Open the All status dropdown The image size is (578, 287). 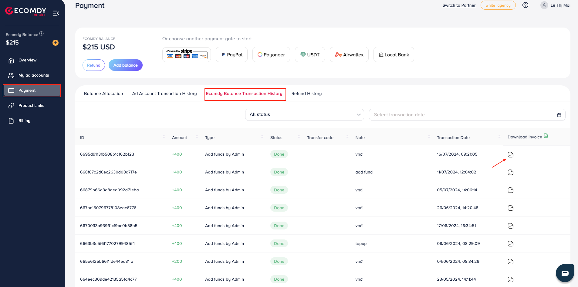point(305,115)
